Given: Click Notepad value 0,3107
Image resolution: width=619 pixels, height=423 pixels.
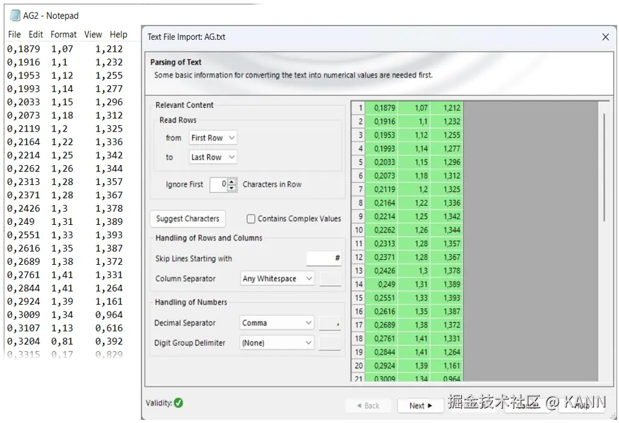Looking at the screenshot, I should click(24, 328).
